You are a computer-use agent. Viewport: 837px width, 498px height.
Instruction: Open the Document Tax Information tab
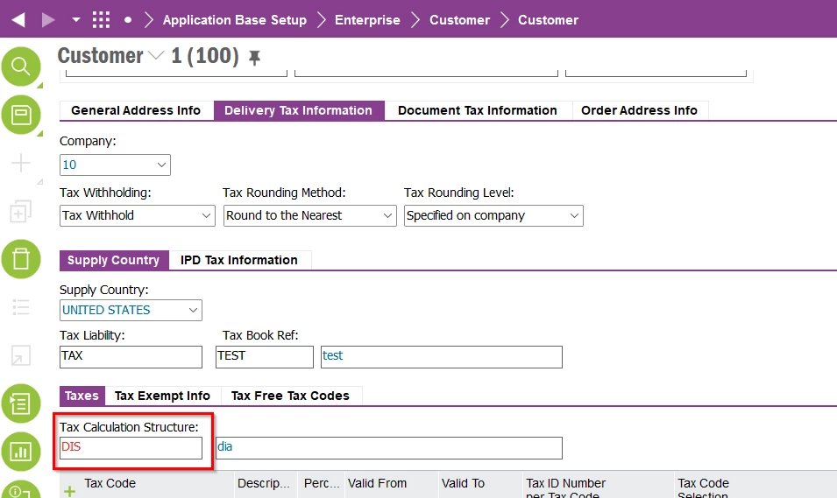click(477, 110)
